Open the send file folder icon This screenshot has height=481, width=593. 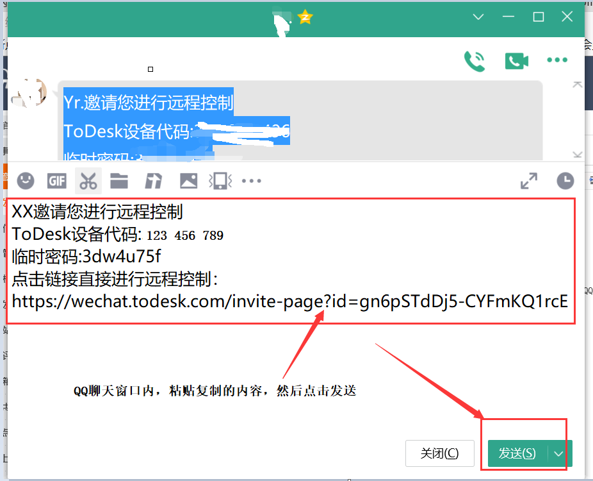click(x=119, y=181)
